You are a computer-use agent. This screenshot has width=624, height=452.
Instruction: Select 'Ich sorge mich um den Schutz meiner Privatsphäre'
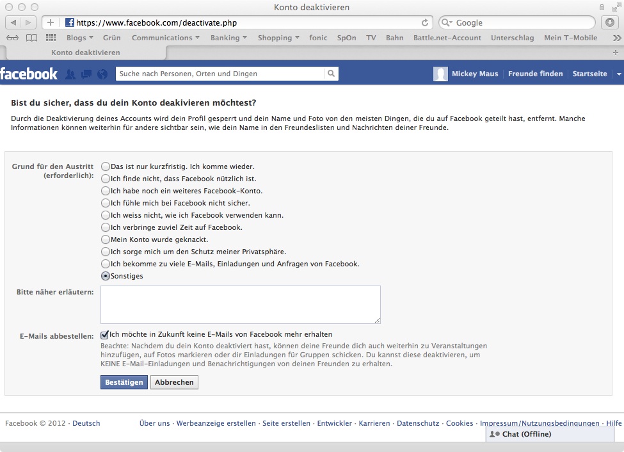coord(106,251)
